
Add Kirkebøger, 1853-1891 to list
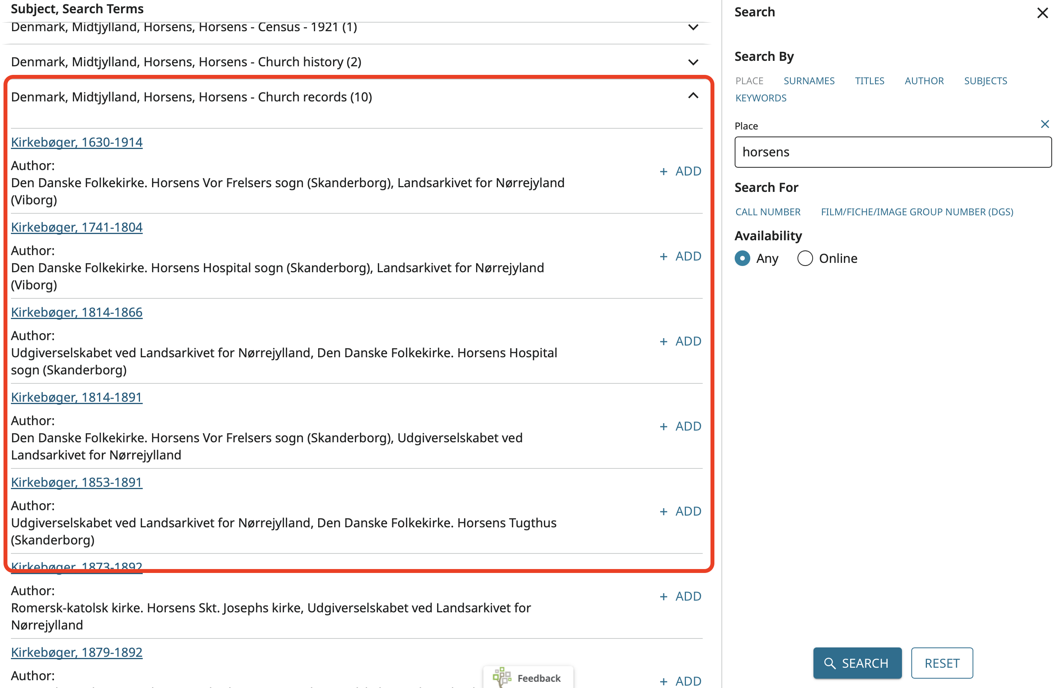[x=680, y=511]
